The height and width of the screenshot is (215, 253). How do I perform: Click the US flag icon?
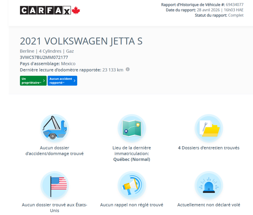point(55,185)
